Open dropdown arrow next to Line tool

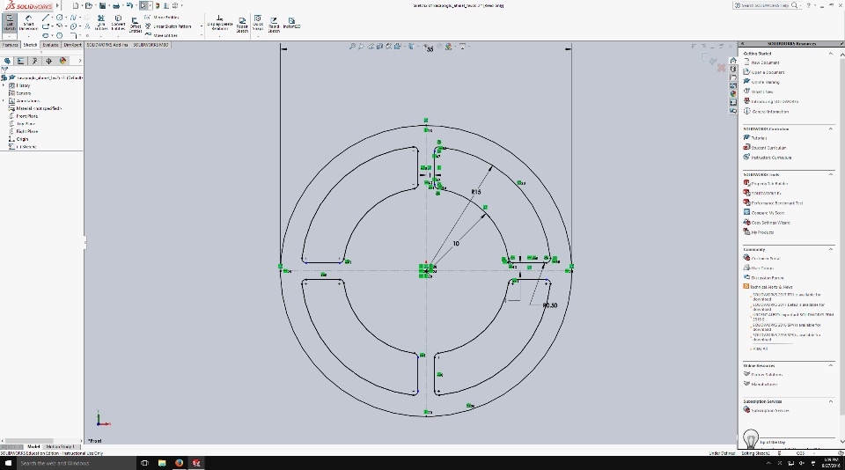point(52,18)
